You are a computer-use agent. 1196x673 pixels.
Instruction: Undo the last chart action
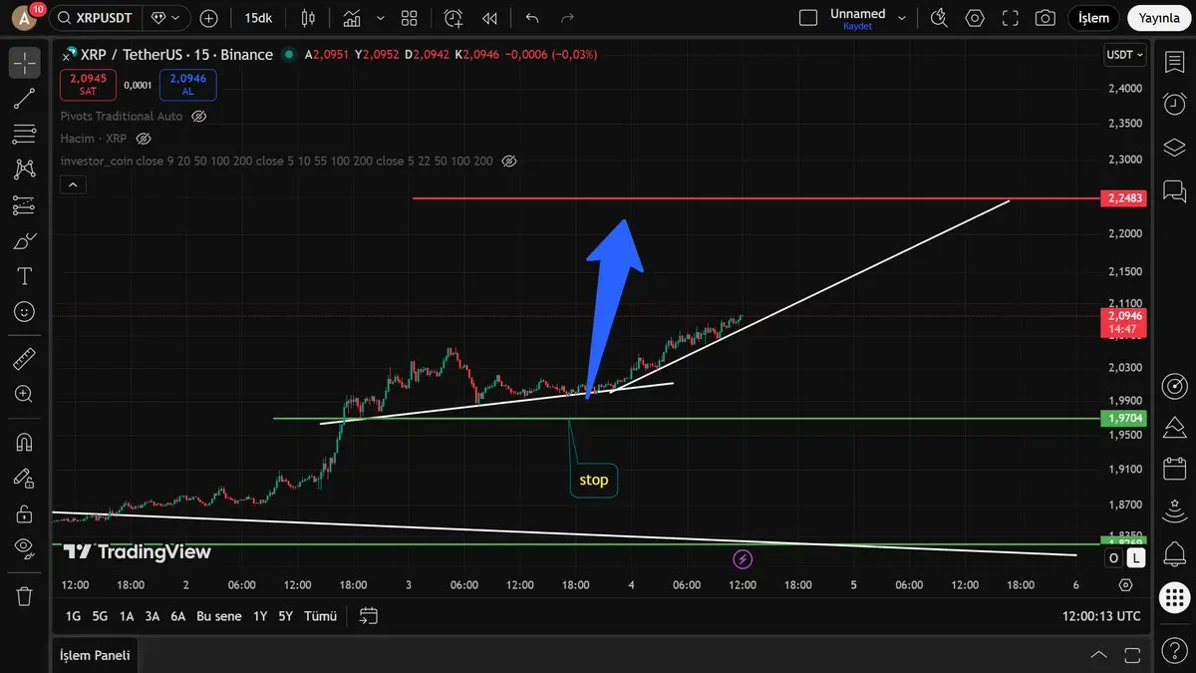(532, 18)
